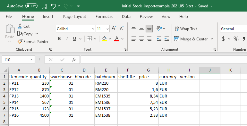This screenshot has width=247, height=126.
Task: Open the General number format box
Action: coord(234,29)
